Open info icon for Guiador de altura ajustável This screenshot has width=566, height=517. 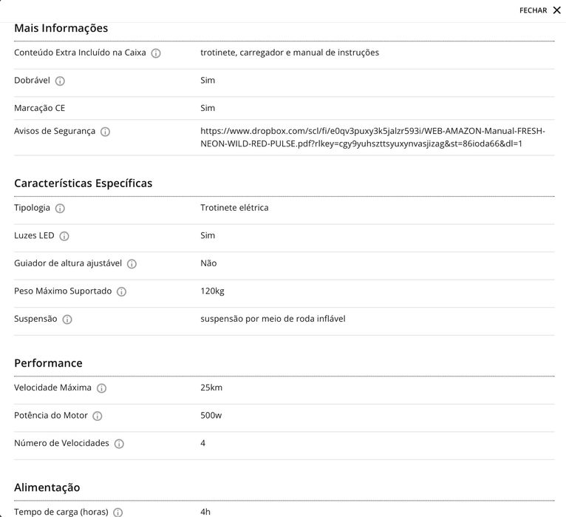132,264
